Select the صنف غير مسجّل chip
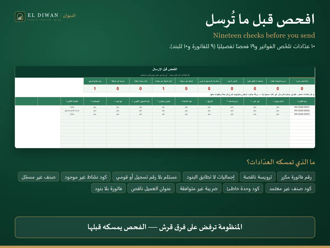Viewport: 330px width, 248px height. tap(38, 177)
